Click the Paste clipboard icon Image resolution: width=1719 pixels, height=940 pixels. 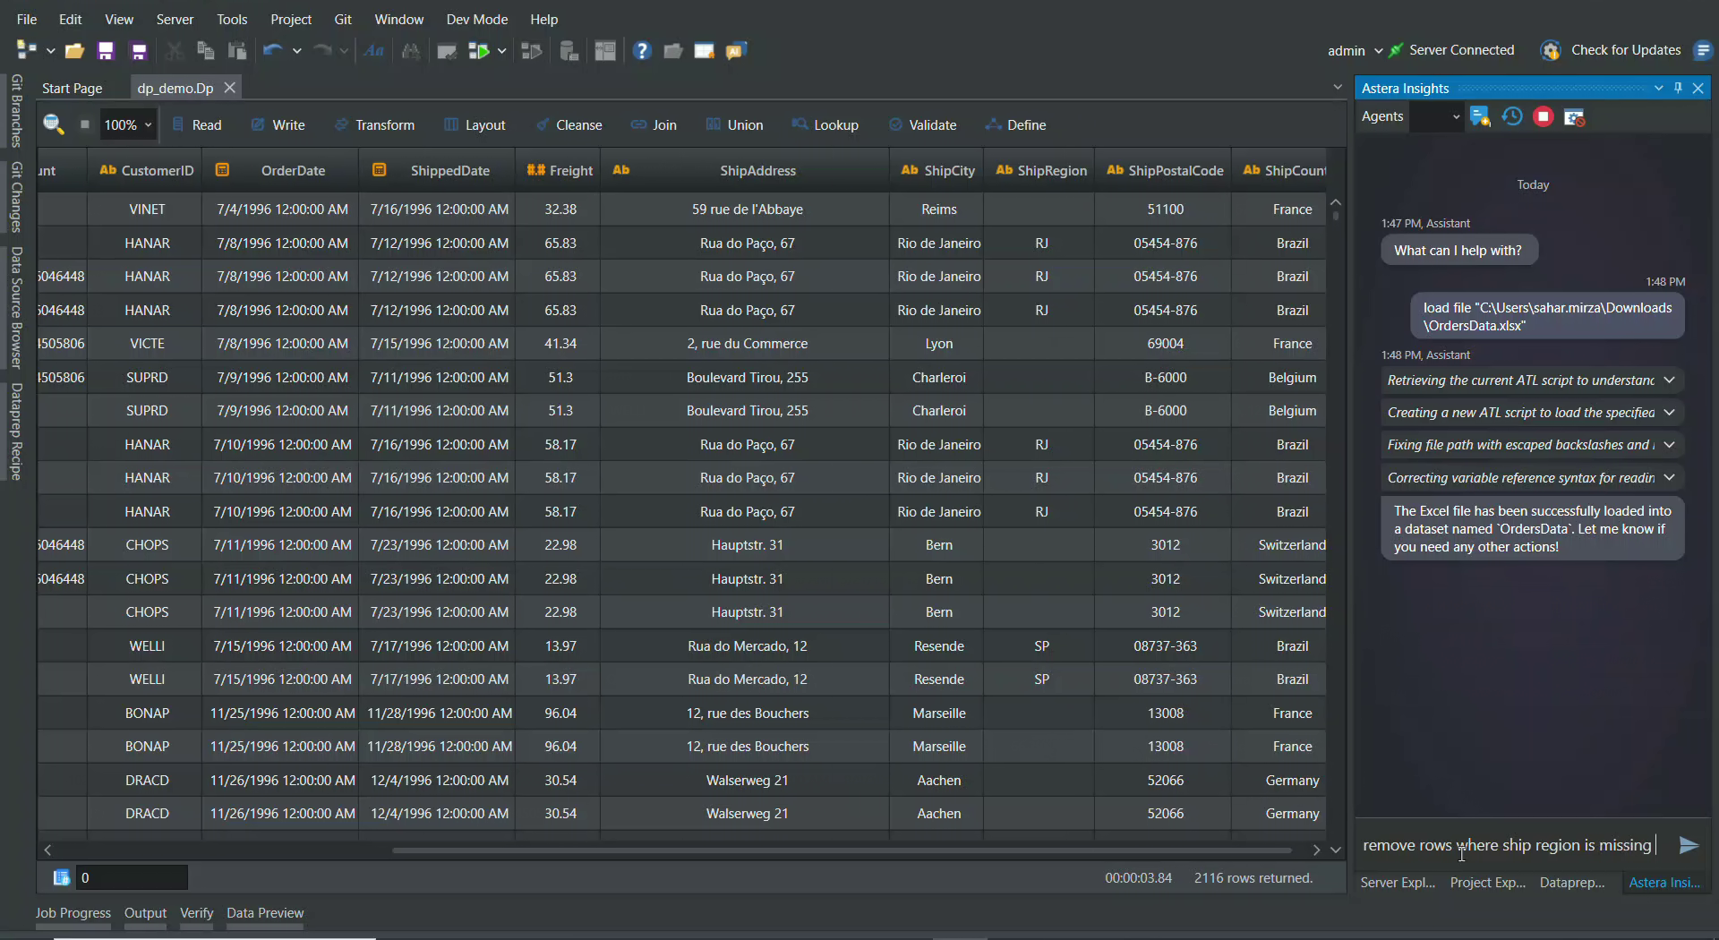pos(237,51)
